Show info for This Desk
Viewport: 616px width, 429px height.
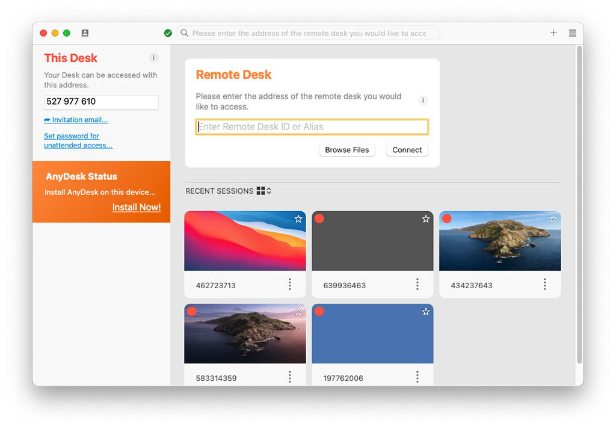153,58
